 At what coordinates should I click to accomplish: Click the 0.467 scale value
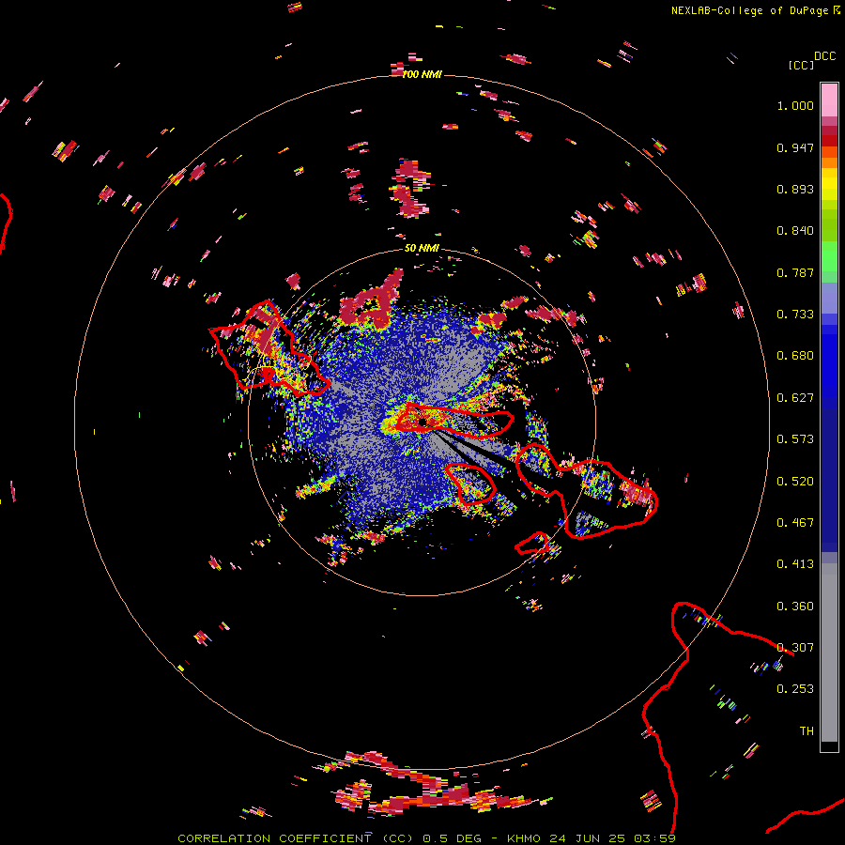[x=795, y=523]
